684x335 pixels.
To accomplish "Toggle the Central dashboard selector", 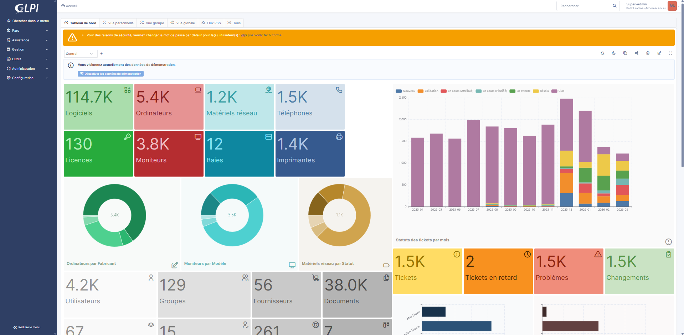I will 80,53.
